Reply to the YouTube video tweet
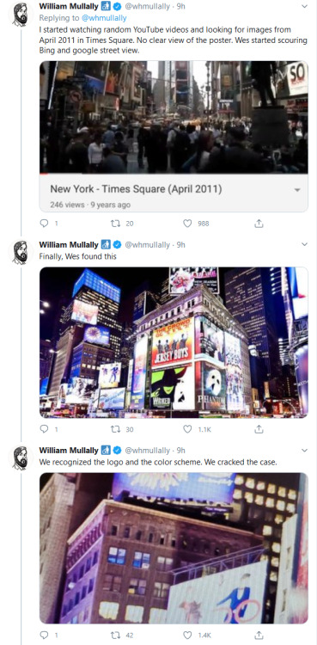 [x=44, y=224]
